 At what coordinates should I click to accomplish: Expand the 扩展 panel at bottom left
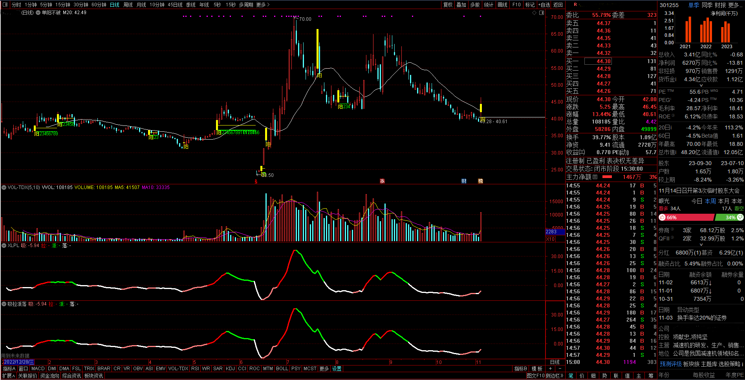point(9,376)
